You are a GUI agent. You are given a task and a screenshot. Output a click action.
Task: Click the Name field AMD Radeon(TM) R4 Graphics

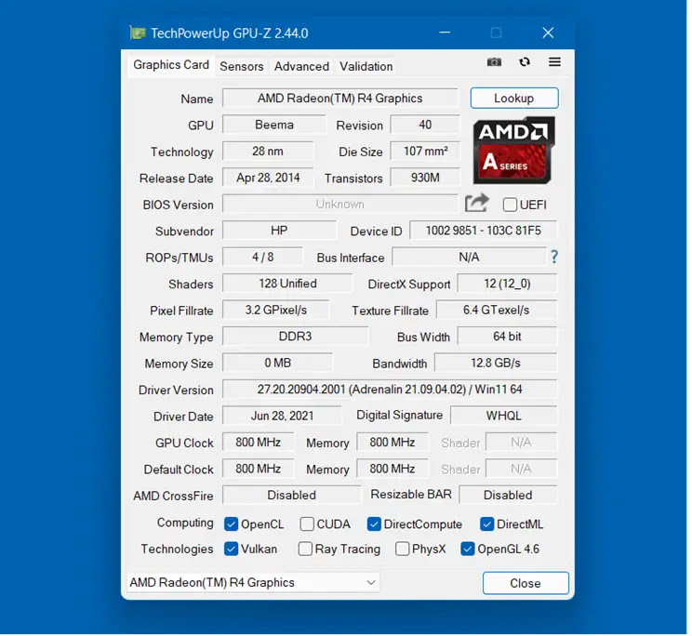tap(340, 98)
